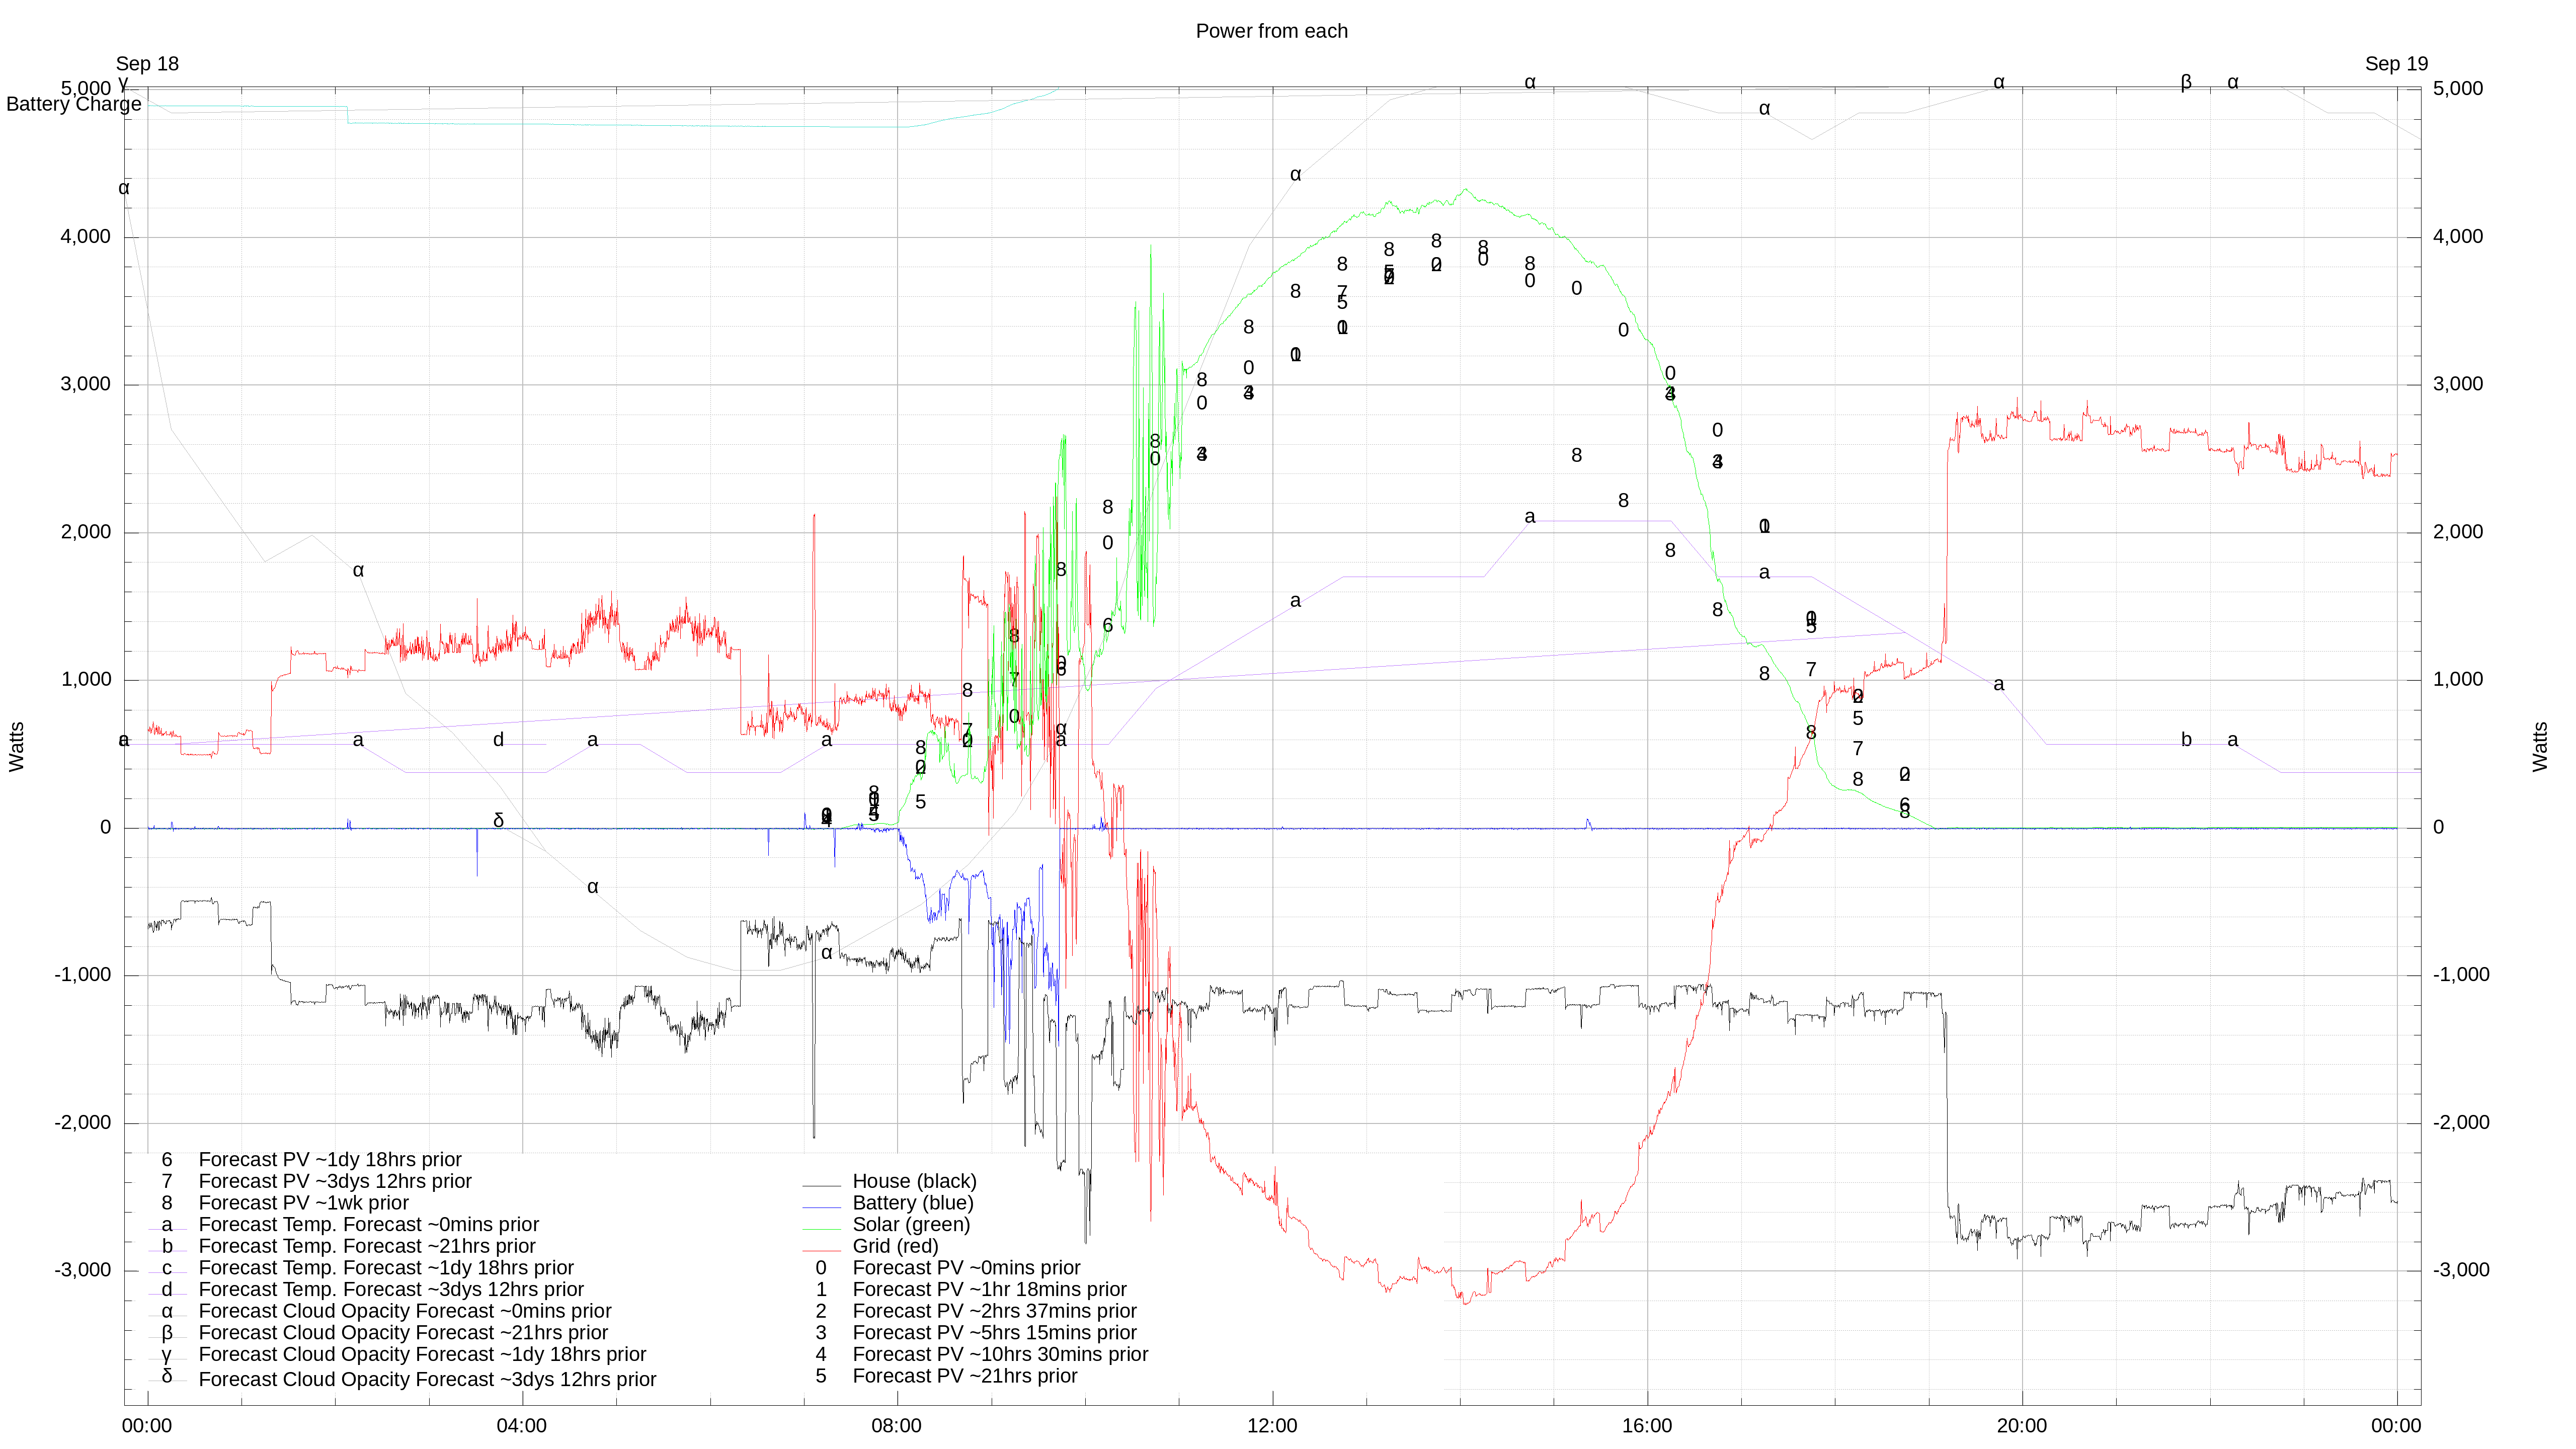
Task: Click the '08:00' x-axis tick label
Action: tap(897, 1426)
